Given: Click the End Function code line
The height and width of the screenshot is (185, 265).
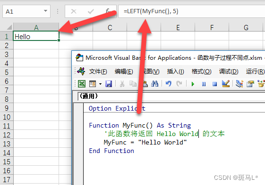Looking at the screenshot, I should click(x=111, y=151).
